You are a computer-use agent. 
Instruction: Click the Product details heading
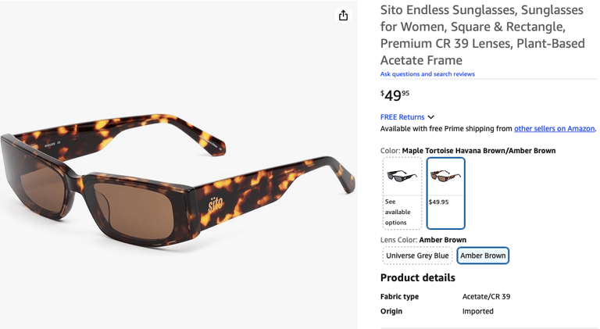point(417,277)
